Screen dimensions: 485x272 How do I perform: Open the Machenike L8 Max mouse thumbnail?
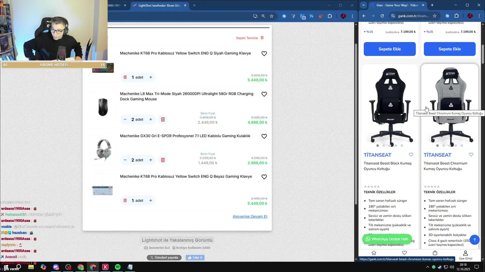pyautogui.click(x=103, y=107)
